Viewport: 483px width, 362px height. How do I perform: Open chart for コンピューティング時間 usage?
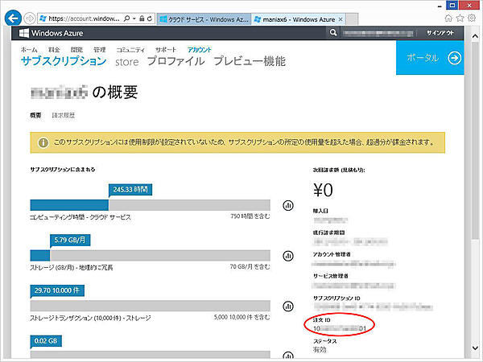click(x=288, y=205)
